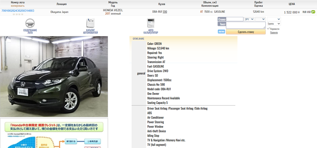Click the Содержание лота label
Viewport: 317px width, 148px height.
pyautogui.click(x=30, y=31)
